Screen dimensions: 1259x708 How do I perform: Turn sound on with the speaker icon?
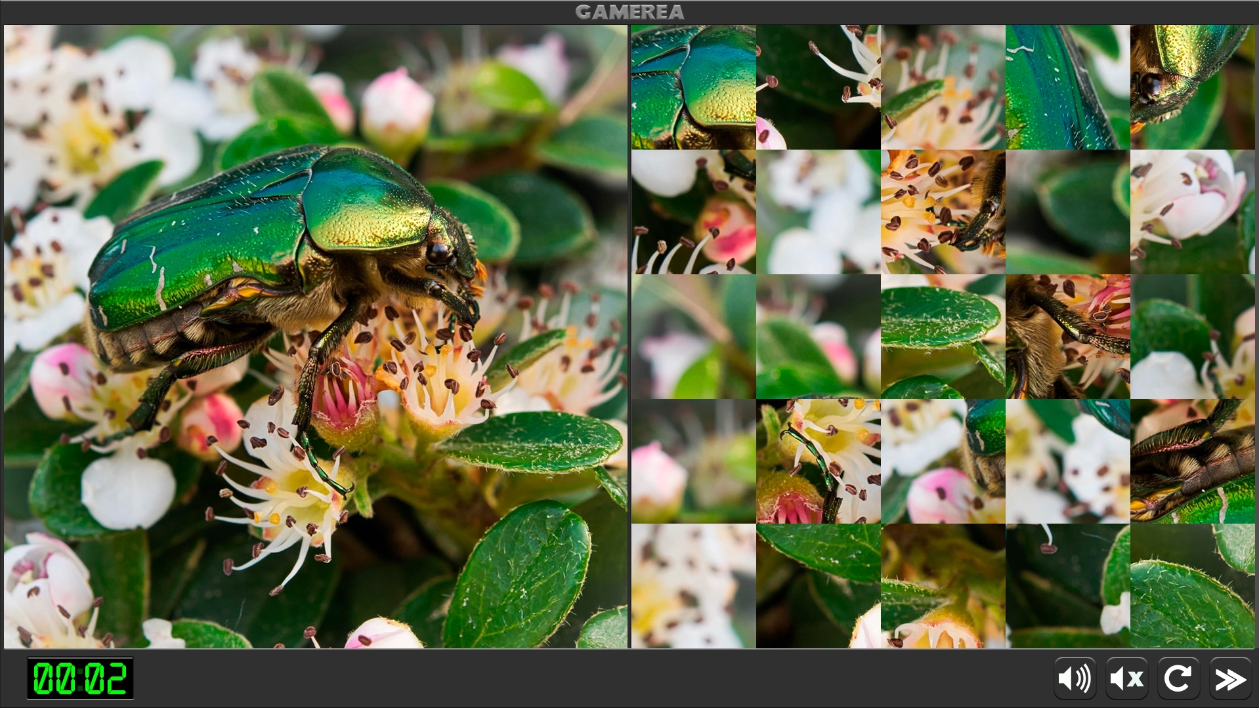pyautogui.click(x=1075, y=678)
